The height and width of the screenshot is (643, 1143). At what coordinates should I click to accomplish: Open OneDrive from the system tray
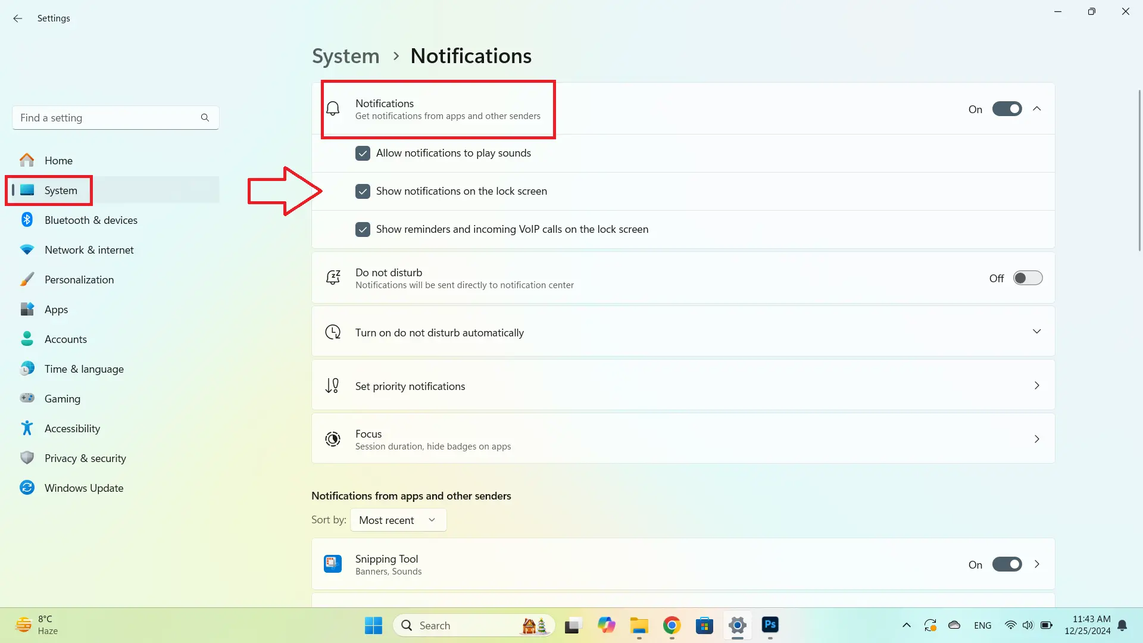coord(954,626)
